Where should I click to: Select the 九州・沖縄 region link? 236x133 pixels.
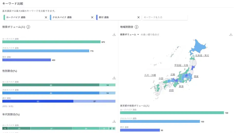(150, 75)
